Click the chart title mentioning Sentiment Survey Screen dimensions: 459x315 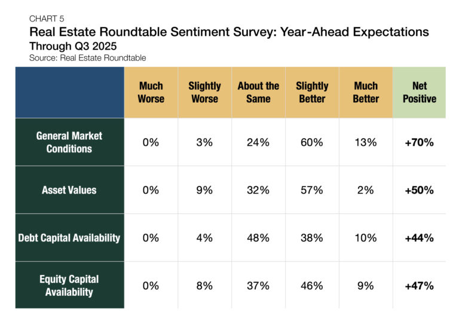click(229, 32)
